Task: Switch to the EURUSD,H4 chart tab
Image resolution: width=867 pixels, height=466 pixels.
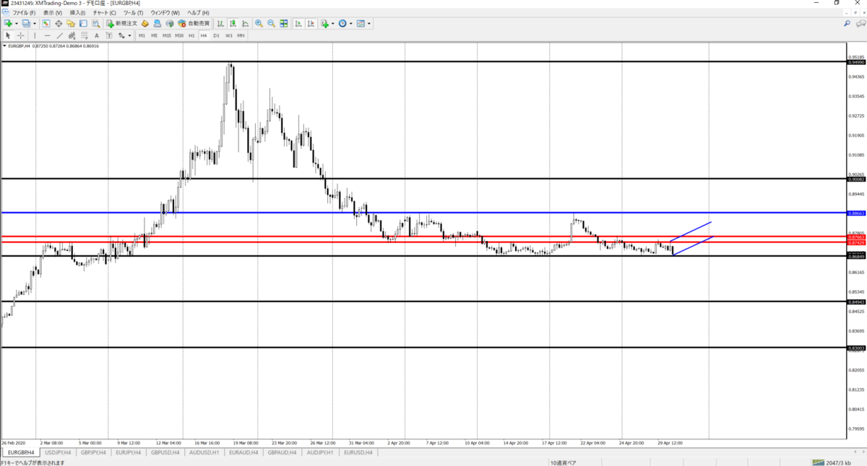Action: (357, 452)
